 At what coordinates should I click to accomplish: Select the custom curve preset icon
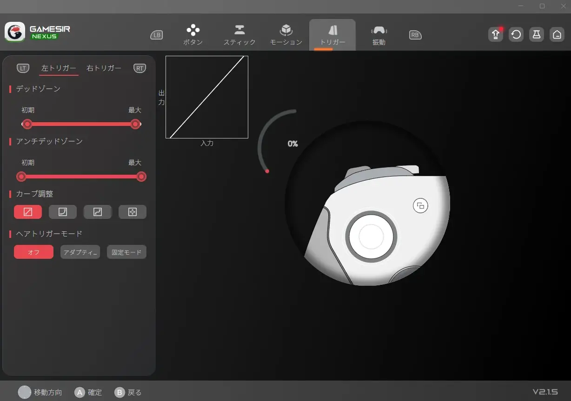132,212
